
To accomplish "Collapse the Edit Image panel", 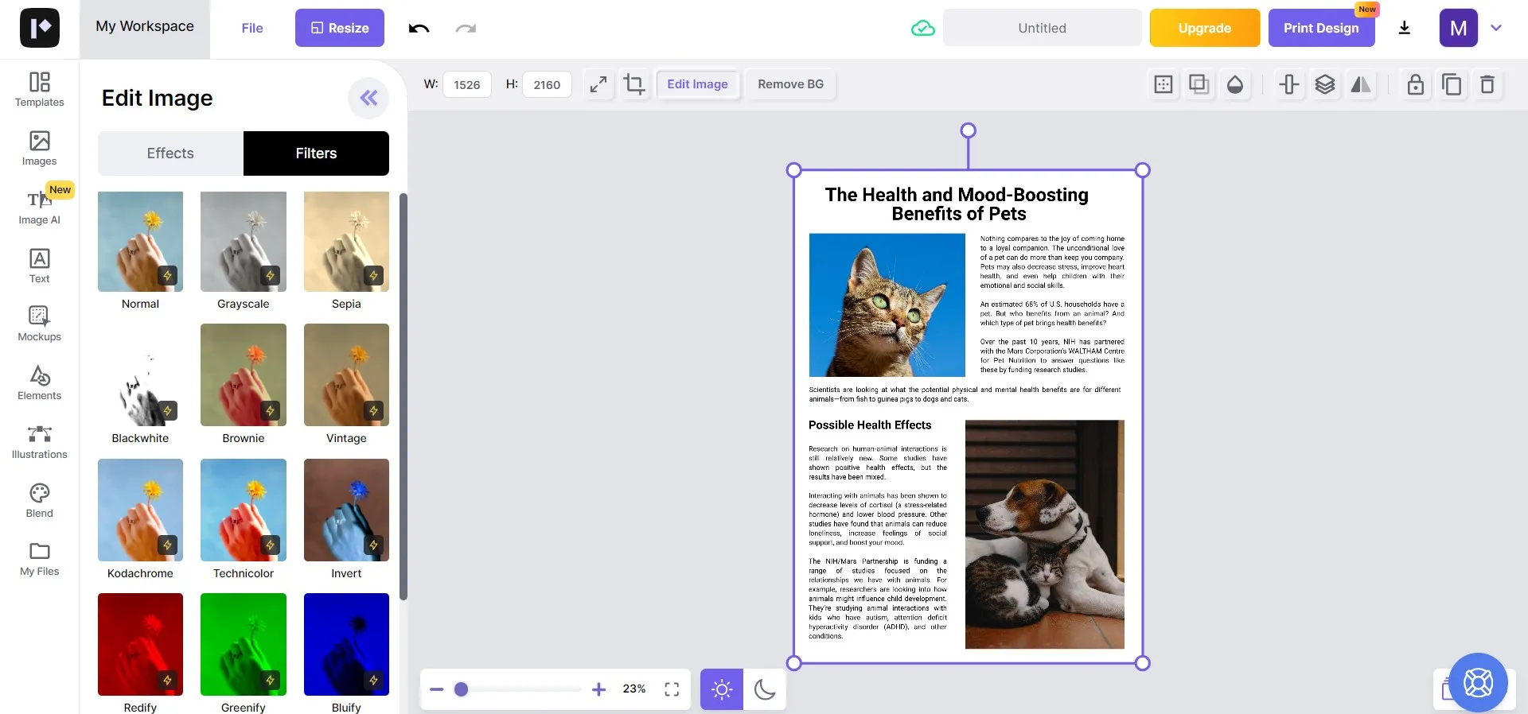I will coord(368,98).
